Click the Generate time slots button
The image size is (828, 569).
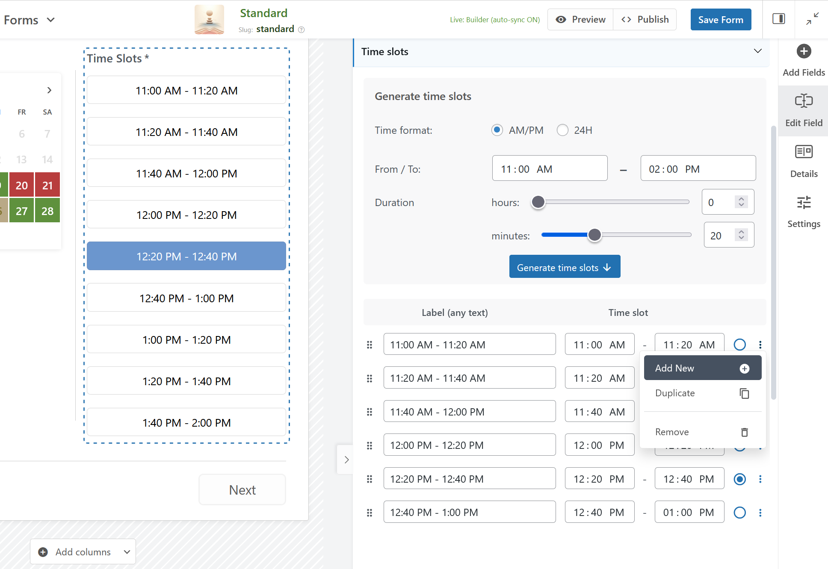(x=564, y=267)
